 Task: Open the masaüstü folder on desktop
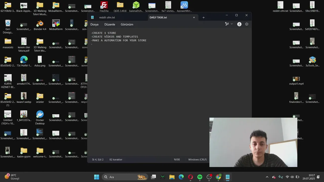pos(8,43)
